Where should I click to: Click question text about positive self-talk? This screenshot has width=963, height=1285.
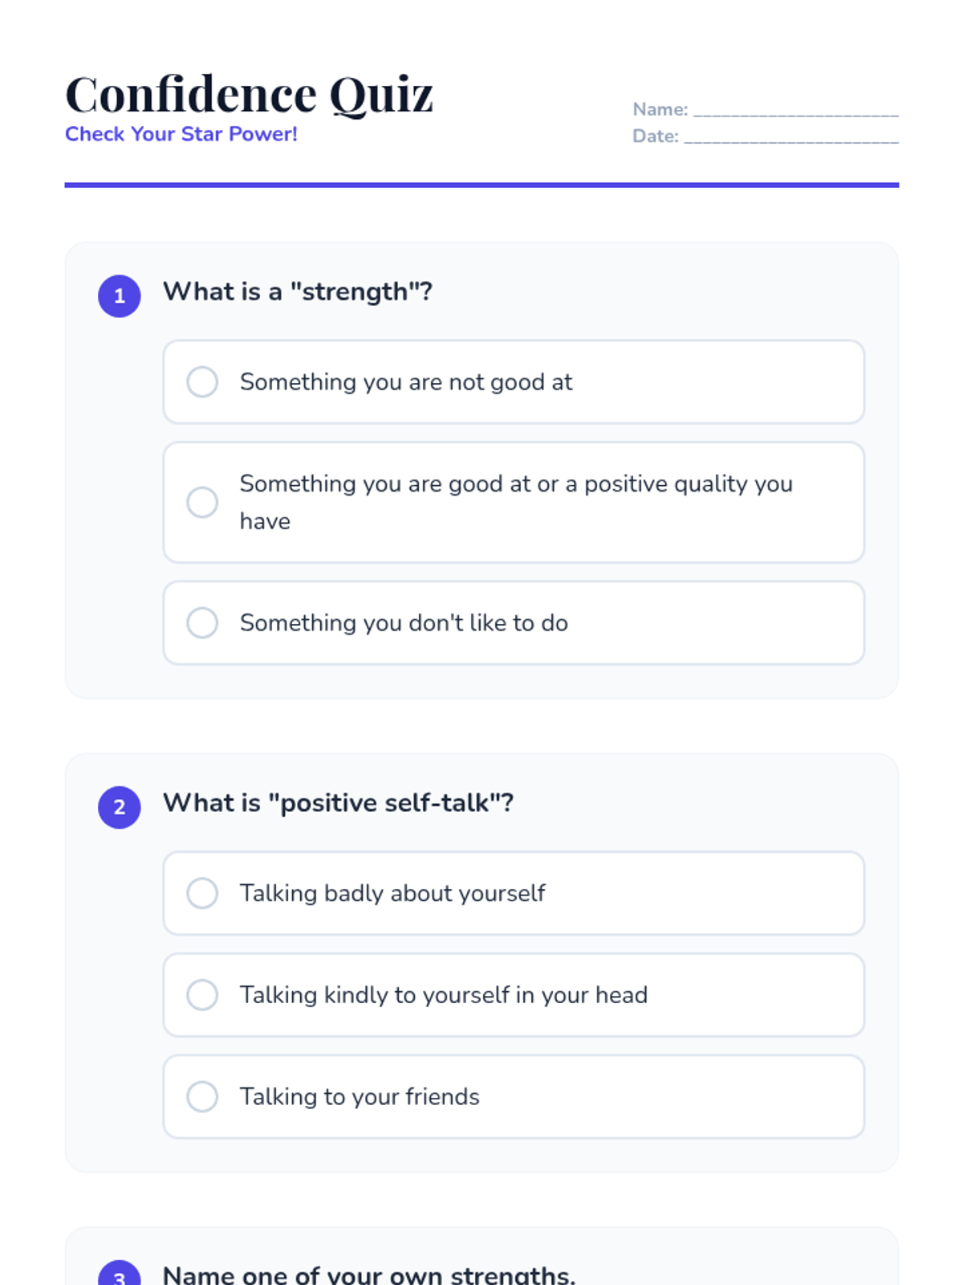(x=338, y=803)
